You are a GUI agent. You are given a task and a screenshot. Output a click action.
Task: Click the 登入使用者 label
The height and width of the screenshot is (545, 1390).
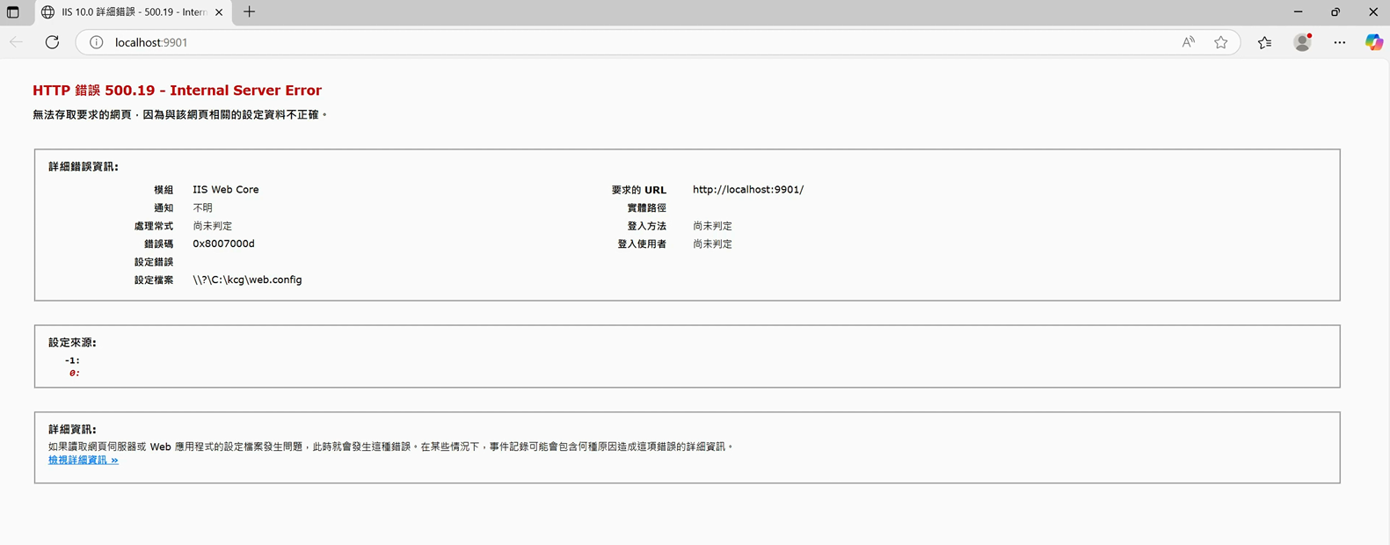click(642, 244)
